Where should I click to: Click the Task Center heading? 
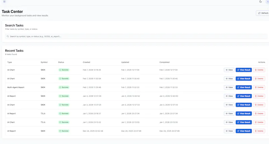click(12, 11)
